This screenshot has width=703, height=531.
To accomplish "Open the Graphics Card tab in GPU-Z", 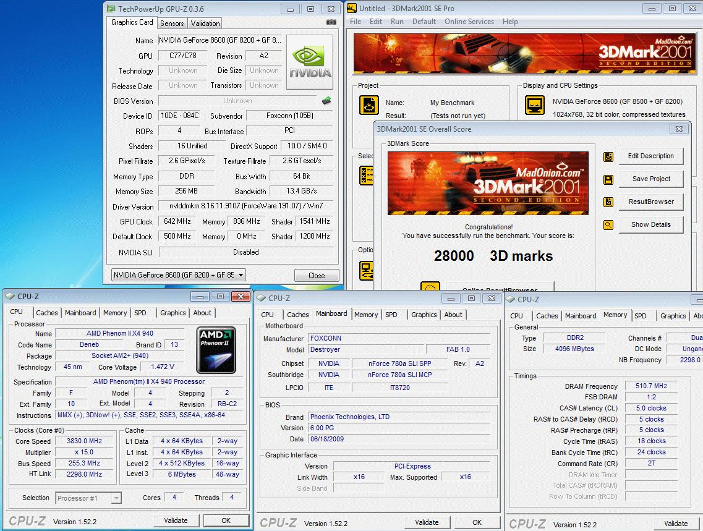I will [132, 22].
